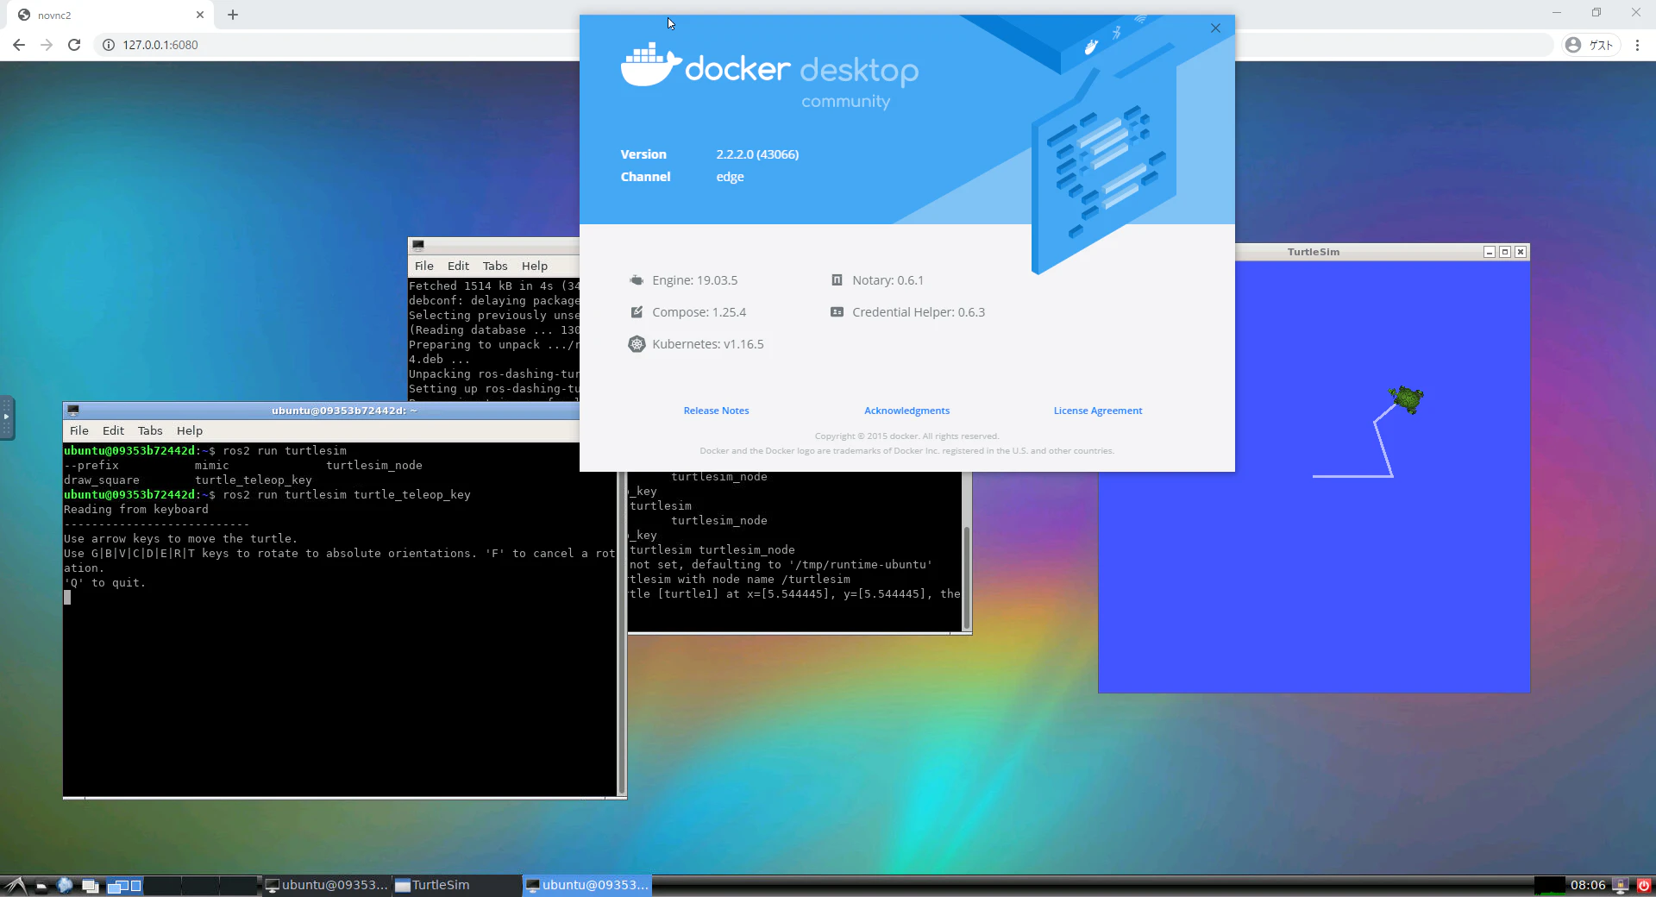
Task: Click the Kubernetes: v1.16.5 text
Action: (708, 344)
